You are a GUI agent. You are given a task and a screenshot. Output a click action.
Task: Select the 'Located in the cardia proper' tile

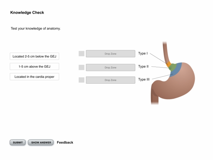point(34,77)
